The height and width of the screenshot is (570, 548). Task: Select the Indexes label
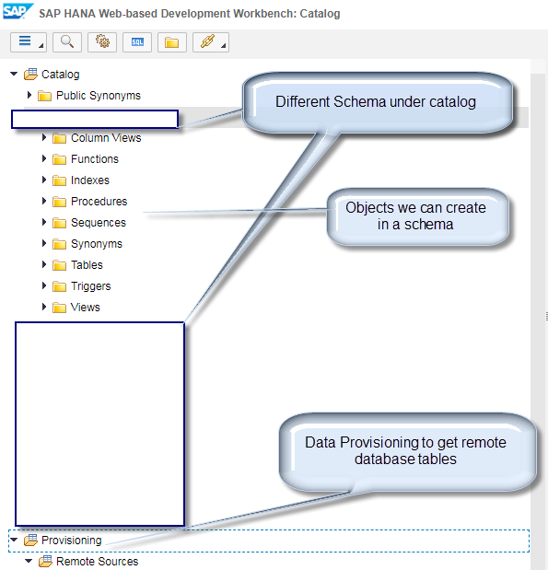coord(90,180)
